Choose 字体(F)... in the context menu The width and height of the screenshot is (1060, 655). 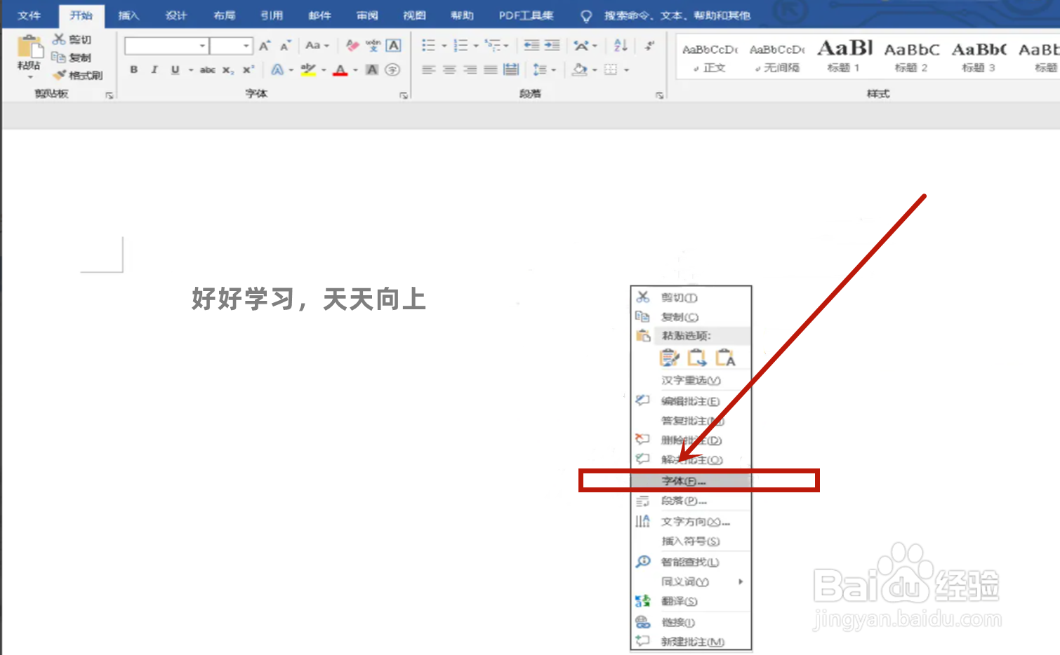691,481
